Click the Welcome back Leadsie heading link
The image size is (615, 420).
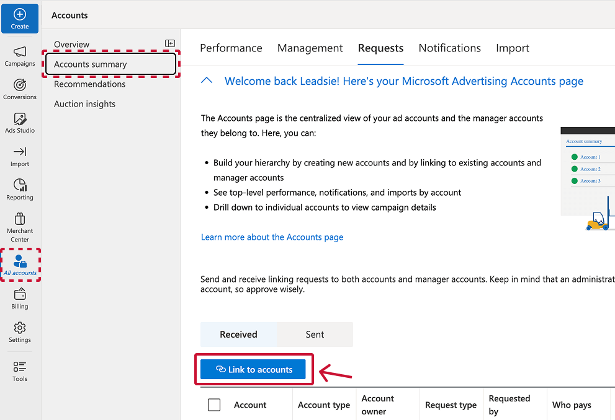(403, 81)
